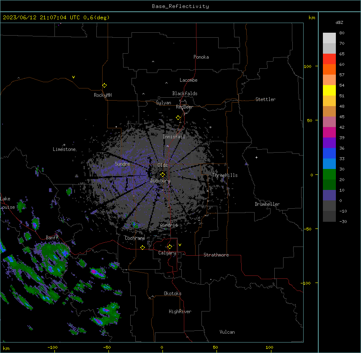Image resolution: width=361 pixels, height=353 pixels.
Task: Click the asterisk marker east of Innisfail
Action: tap(210, 127)
